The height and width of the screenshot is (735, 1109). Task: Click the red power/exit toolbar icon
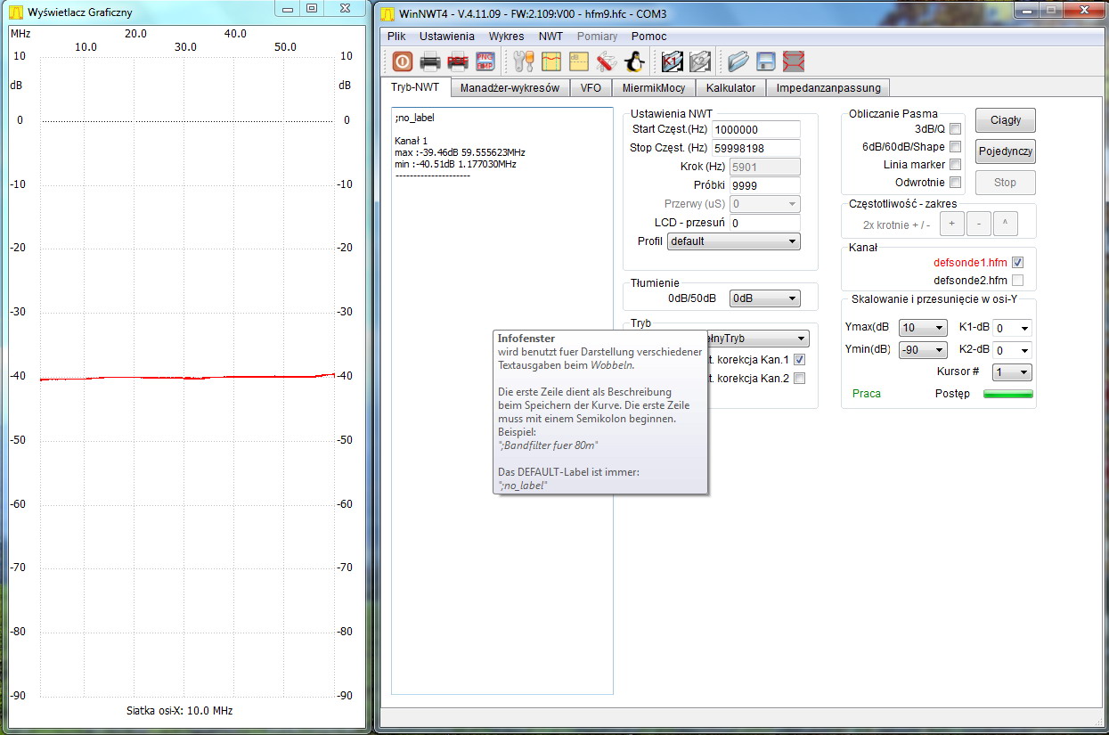(403, 61)
